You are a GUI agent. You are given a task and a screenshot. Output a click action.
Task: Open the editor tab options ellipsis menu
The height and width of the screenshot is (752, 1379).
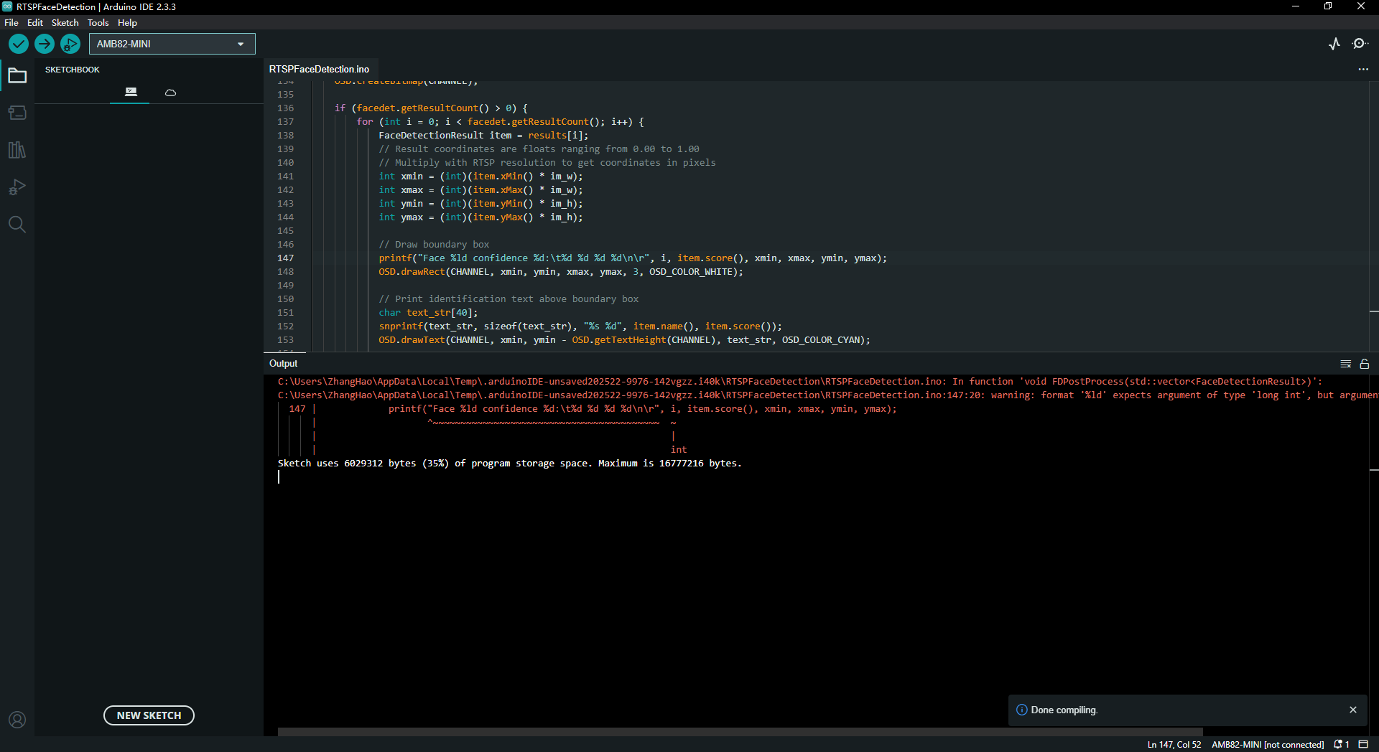pyautogui.click(x=1362, y=70)
